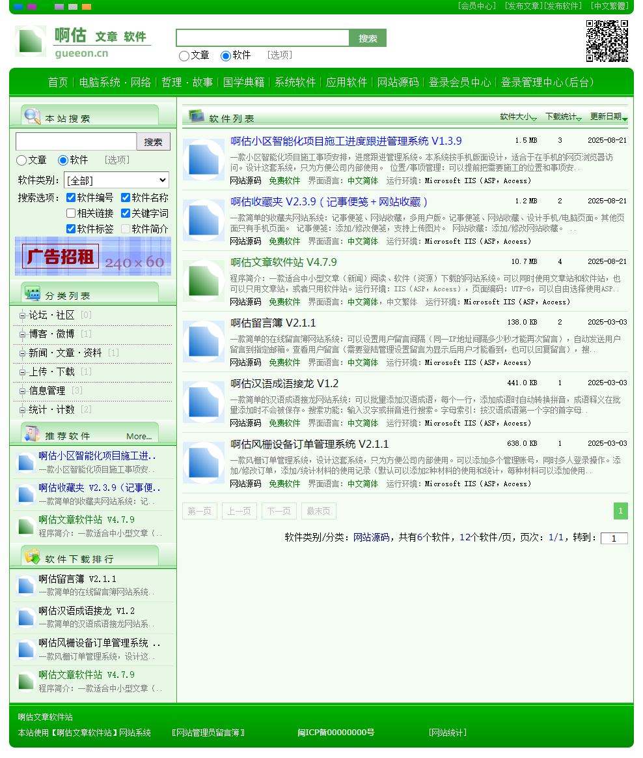Open 系统软件 in the navigation bar
643x758 pixels.
click(x=295, y=83)
